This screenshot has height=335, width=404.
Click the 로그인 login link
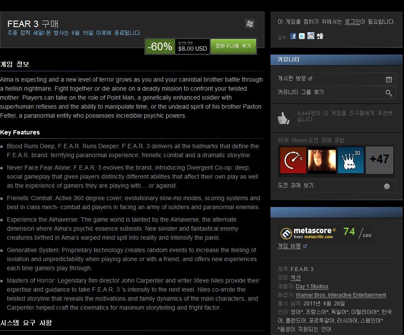click(352, 21)
